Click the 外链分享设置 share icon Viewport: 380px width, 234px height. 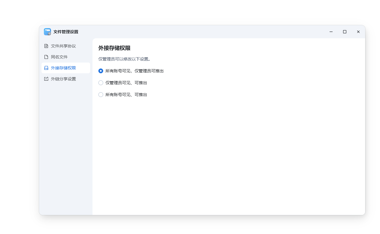click(46, 79)
